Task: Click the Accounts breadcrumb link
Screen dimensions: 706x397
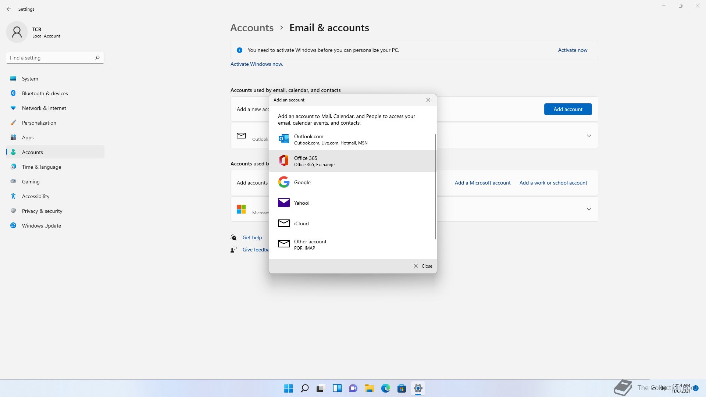Action: click(x=252, y=28)
